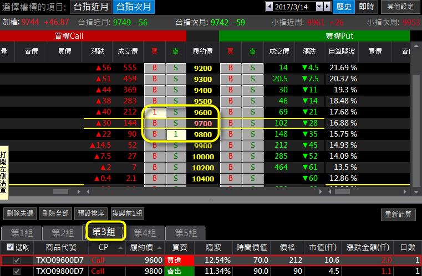Click the 預設排序 button
The image size is (422, 276).
coord(91,213)
